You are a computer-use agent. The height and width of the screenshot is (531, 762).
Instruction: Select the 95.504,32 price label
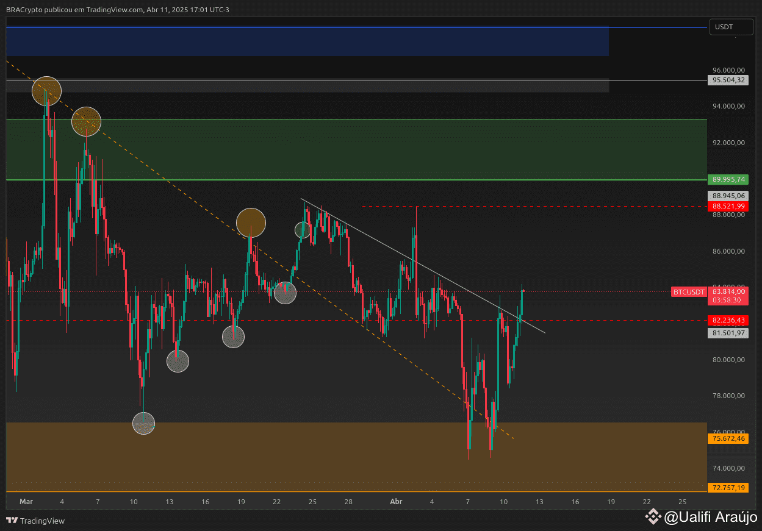click(x=728, y=80)
